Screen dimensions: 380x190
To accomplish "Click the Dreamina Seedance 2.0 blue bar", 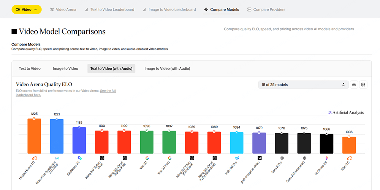I will click(57, 136).
